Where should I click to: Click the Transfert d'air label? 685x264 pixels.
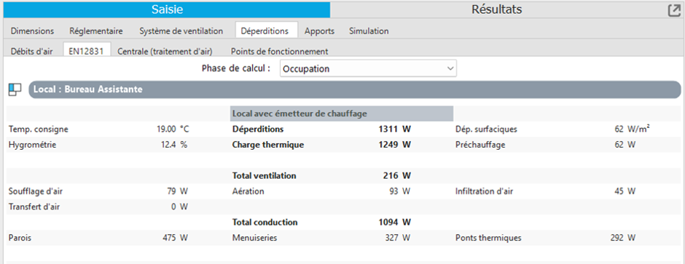pos(34,207)
